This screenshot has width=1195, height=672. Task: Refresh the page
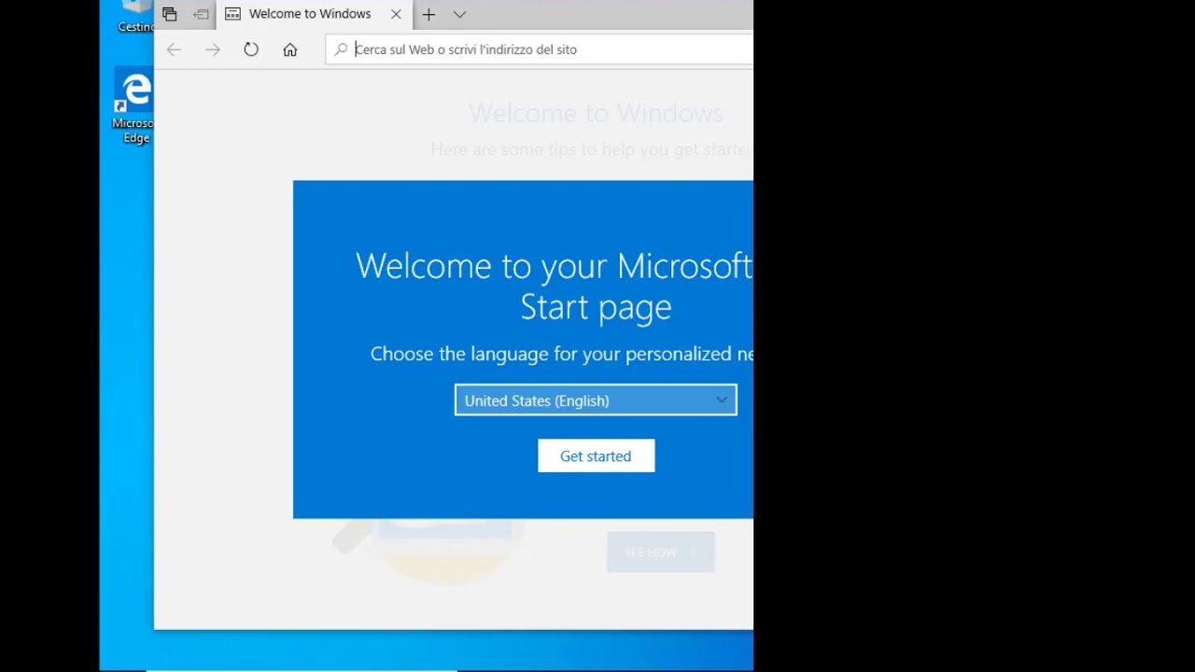251,49
